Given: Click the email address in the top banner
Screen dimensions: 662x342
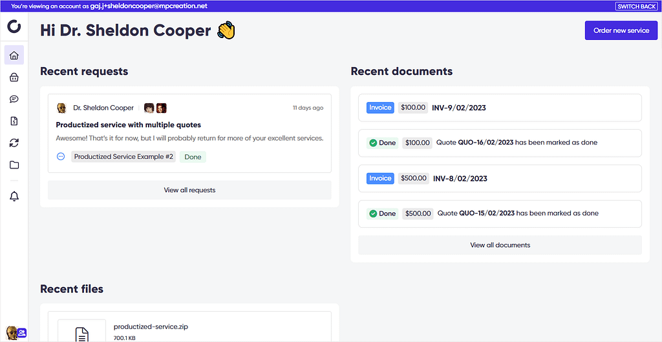Looking at the screenshot, I should pyautogui.click(x=149, y=6).
